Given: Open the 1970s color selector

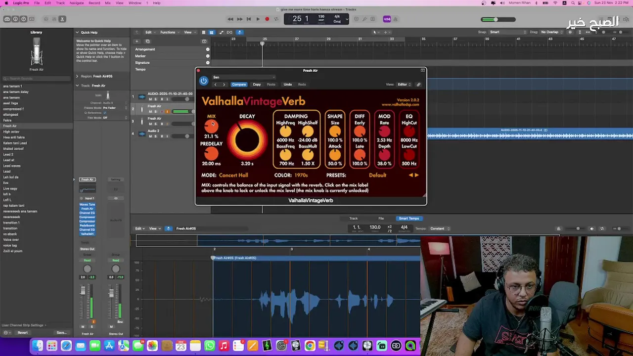Looking at the screenshot, I should [x=301, y=175].
